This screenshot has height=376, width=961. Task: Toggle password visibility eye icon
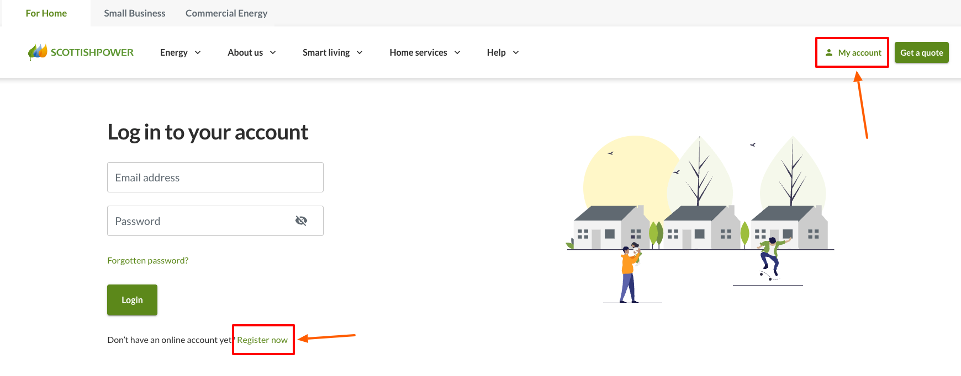(301, 221)
